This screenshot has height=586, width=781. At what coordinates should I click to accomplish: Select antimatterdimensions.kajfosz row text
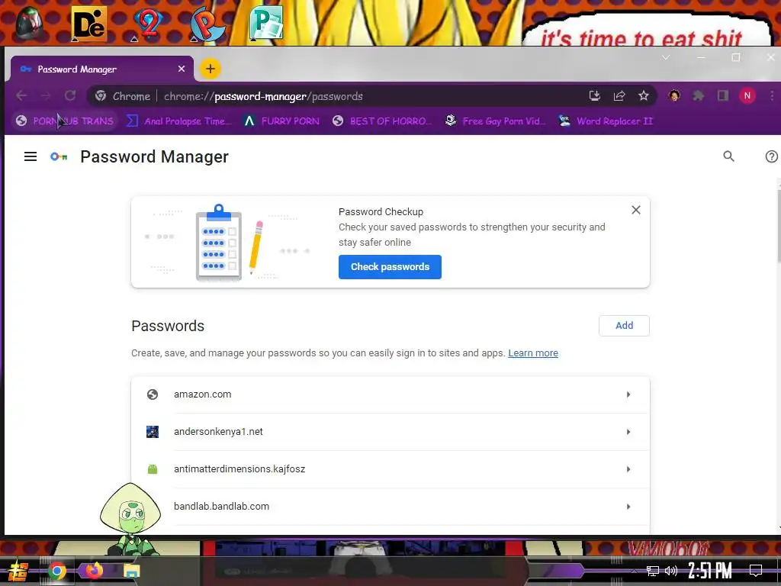(x=239, y=469)
